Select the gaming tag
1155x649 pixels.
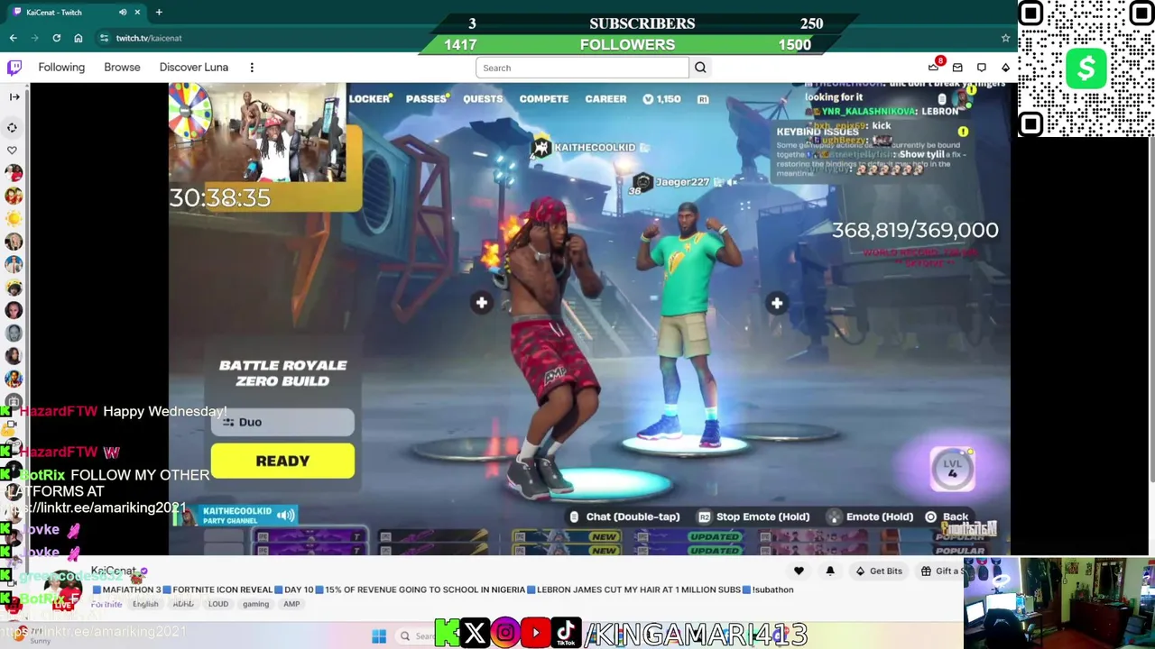coord(255,604)
